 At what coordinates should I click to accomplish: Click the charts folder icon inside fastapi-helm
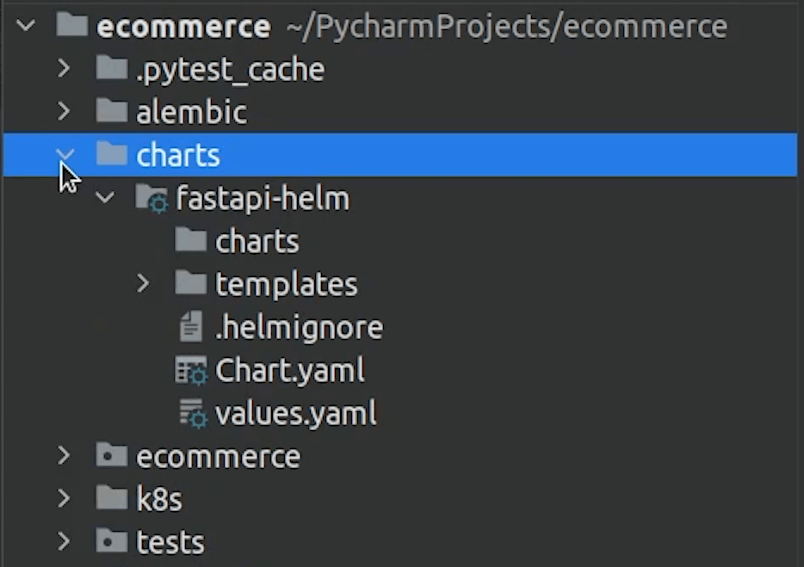tap(193, 241)
